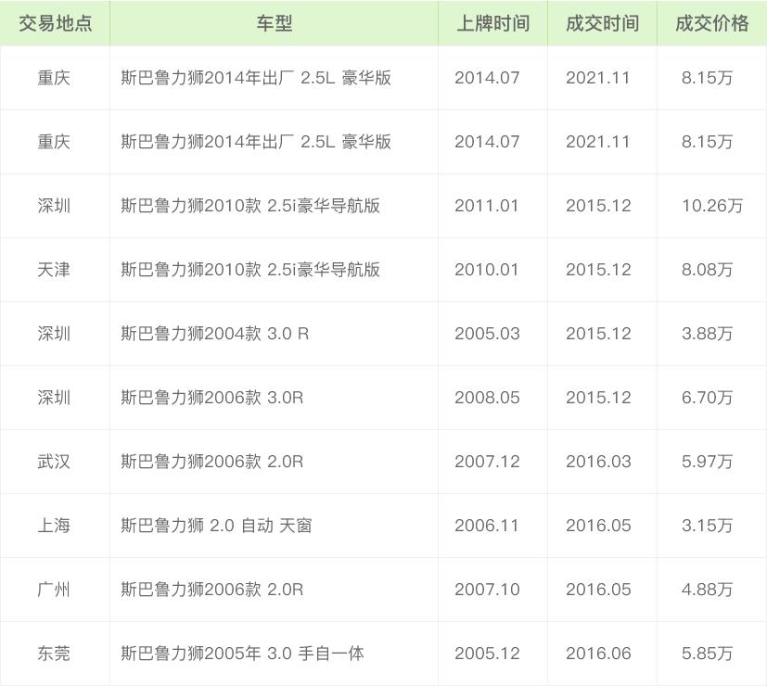Click the 交易地点 column header
767x686 pixels.
point(56,23)
